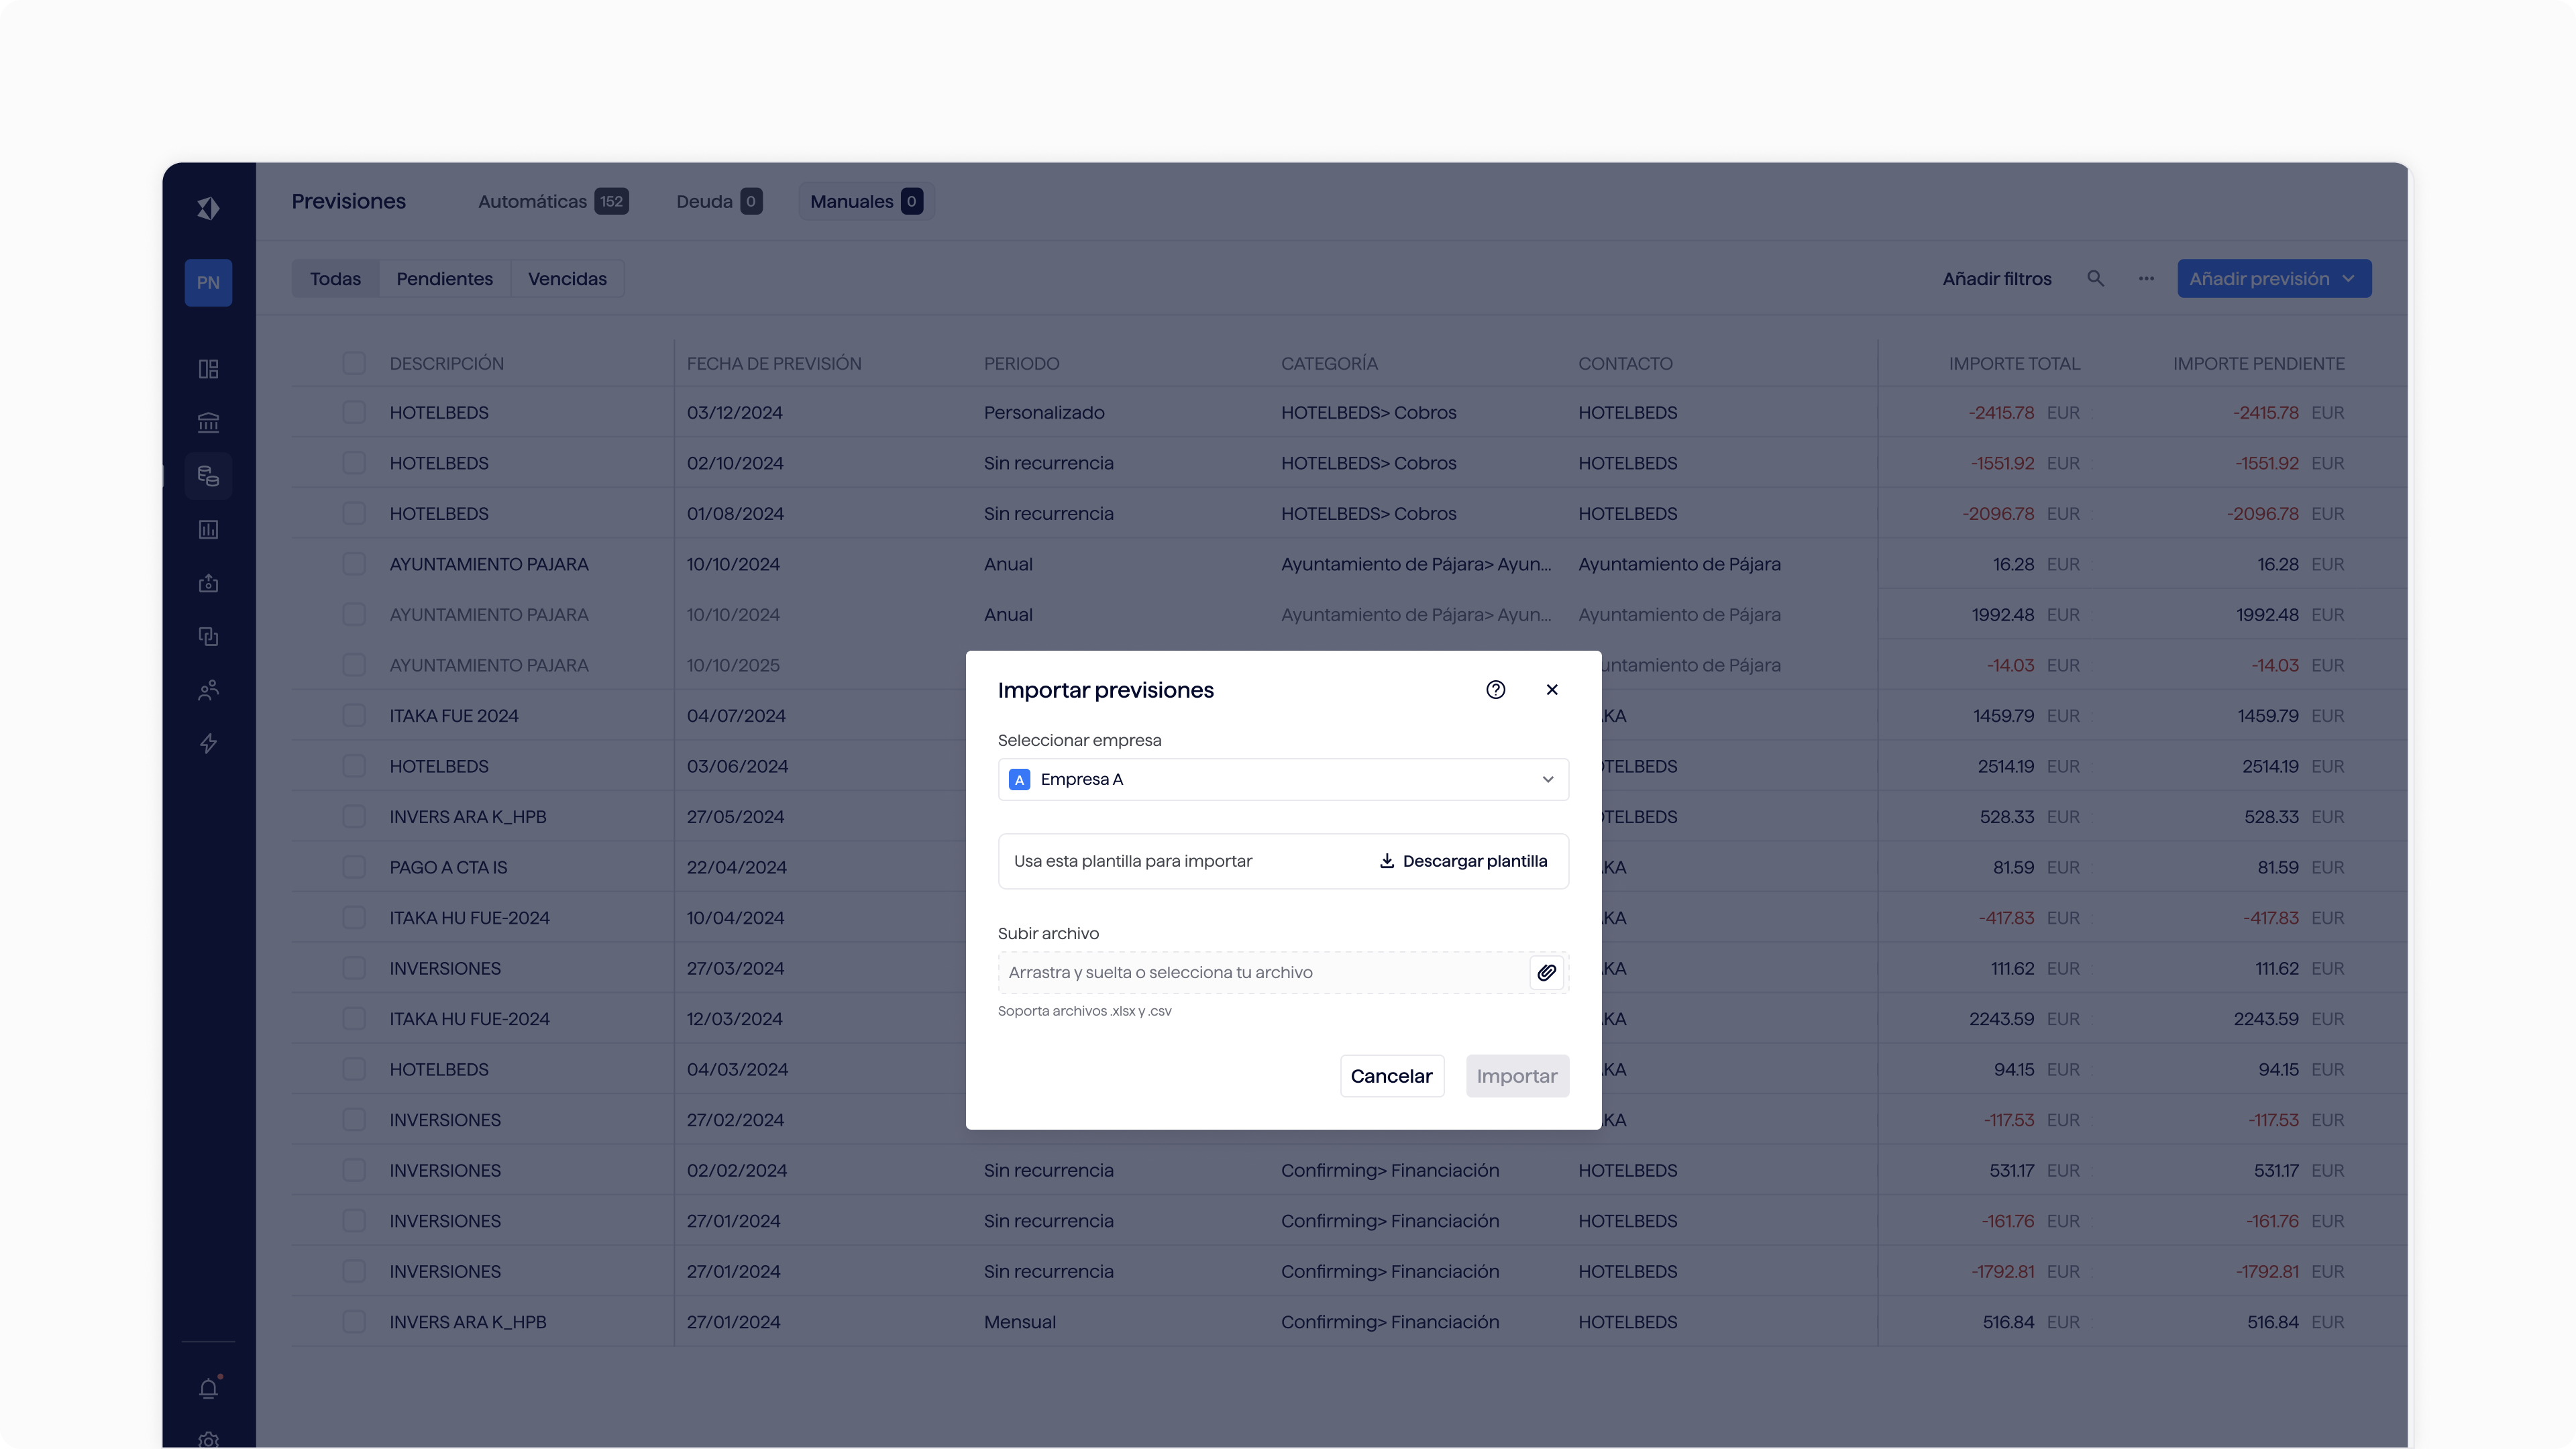
Task: Click total amount 1992.48 EUR
Action: pos(2025,615)
